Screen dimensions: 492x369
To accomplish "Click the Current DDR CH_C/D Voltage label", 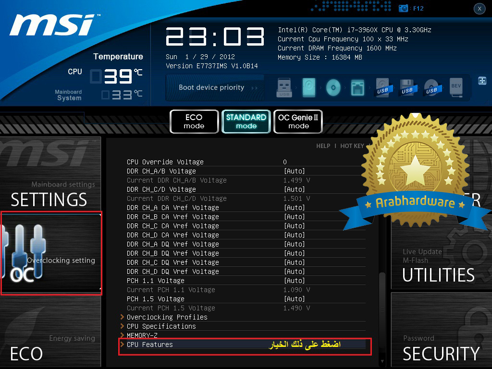I will coord(177,198).
